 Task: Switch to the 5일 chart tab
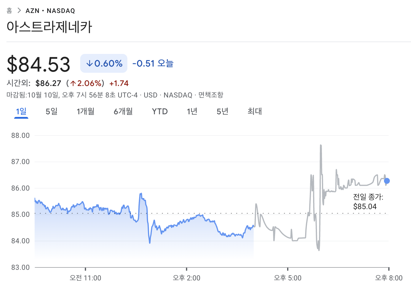pyautogui.click(x=51, y=111)
